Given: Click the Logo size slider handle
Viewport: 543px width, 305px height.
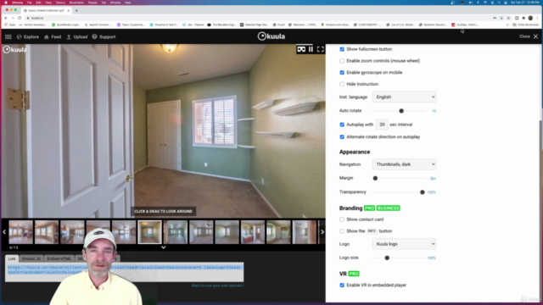Looking at the screenshot, I should (x=387, y=258).
